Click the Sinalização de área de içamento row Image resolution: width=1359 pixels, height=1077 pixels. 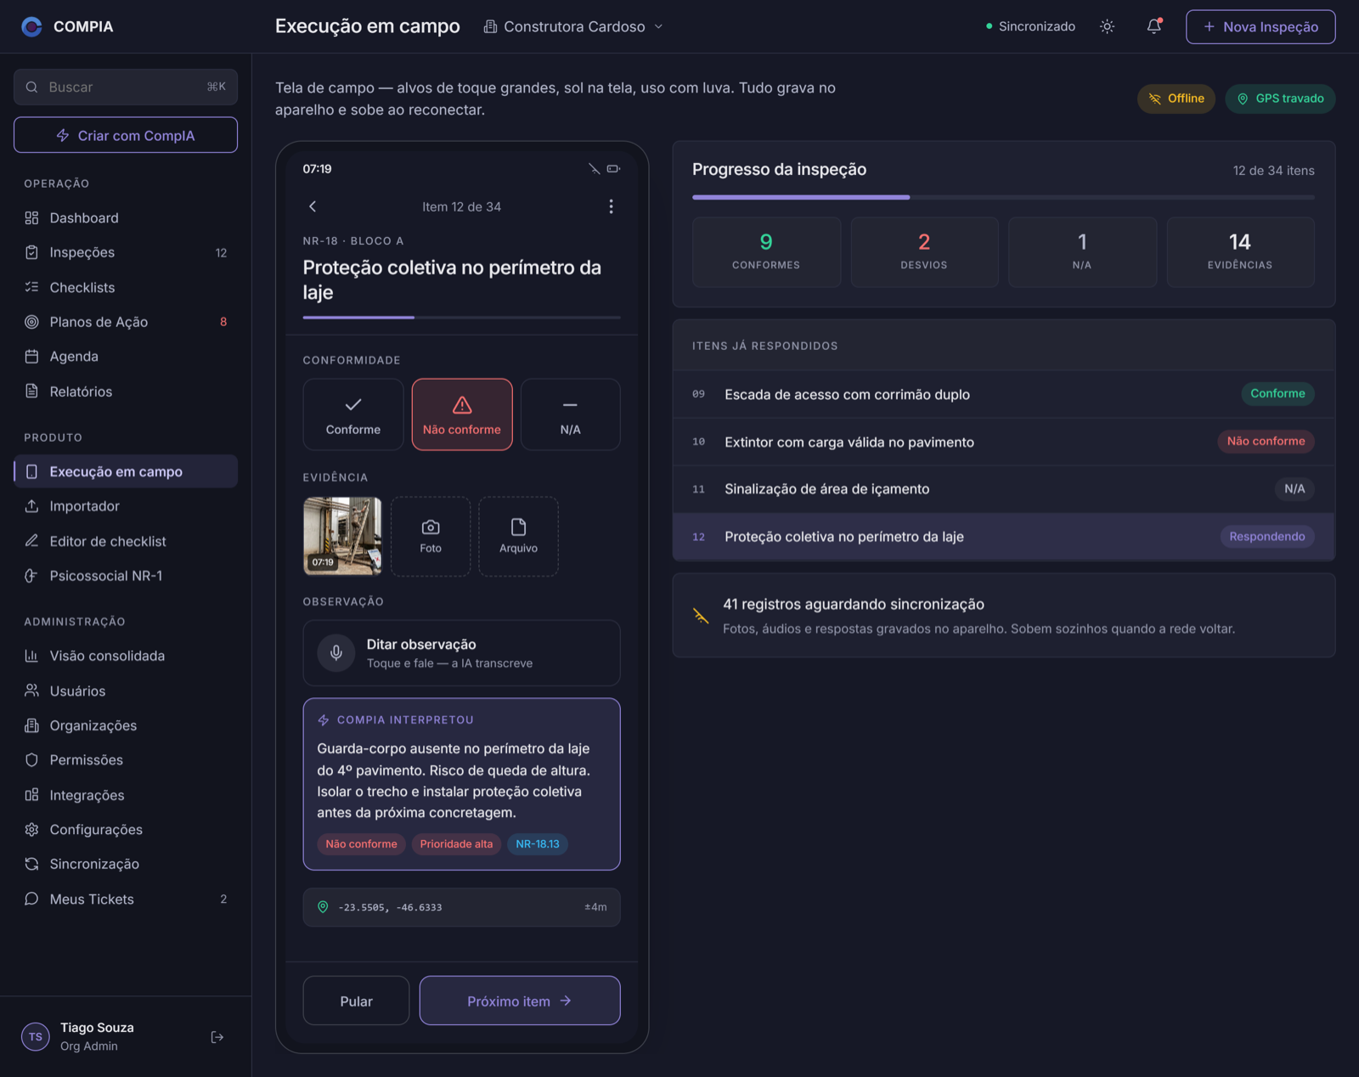[x=1003, y=489]
